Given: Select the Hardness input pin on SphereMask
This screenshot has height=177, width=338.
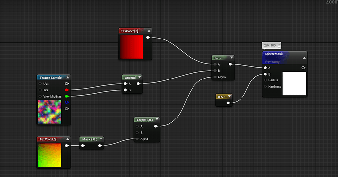Looking at the screenshot, I should tap(266, 87).
